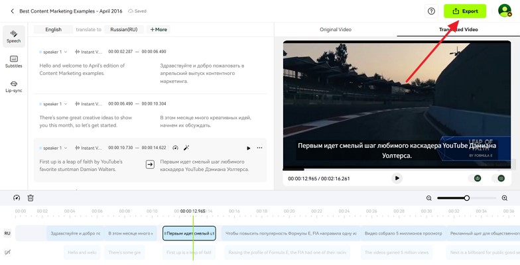Edit Russian text 'В этом месяце много креативных идей'
The width and height of the screenshot is (520, 265).
pos(206,121)
